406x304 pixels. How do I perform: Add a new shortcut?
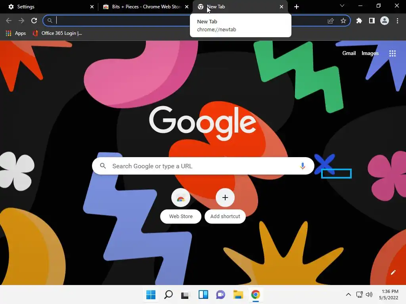pyautogui.click(x=225, y=205)
